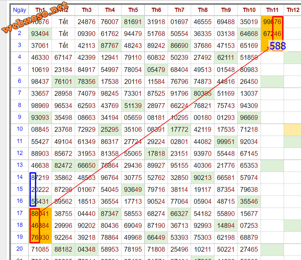
Task: Click the Th8 column header
Action: click(203, 10)
